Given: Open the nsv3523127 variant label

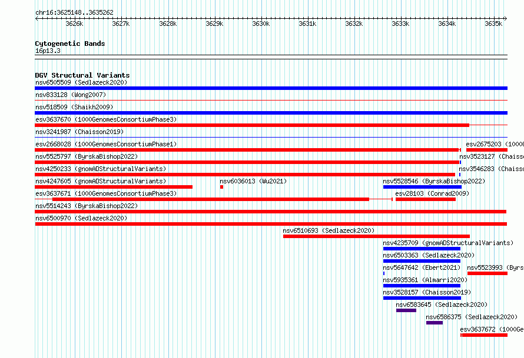Looking at the screenshot, I should click(492, 156).
